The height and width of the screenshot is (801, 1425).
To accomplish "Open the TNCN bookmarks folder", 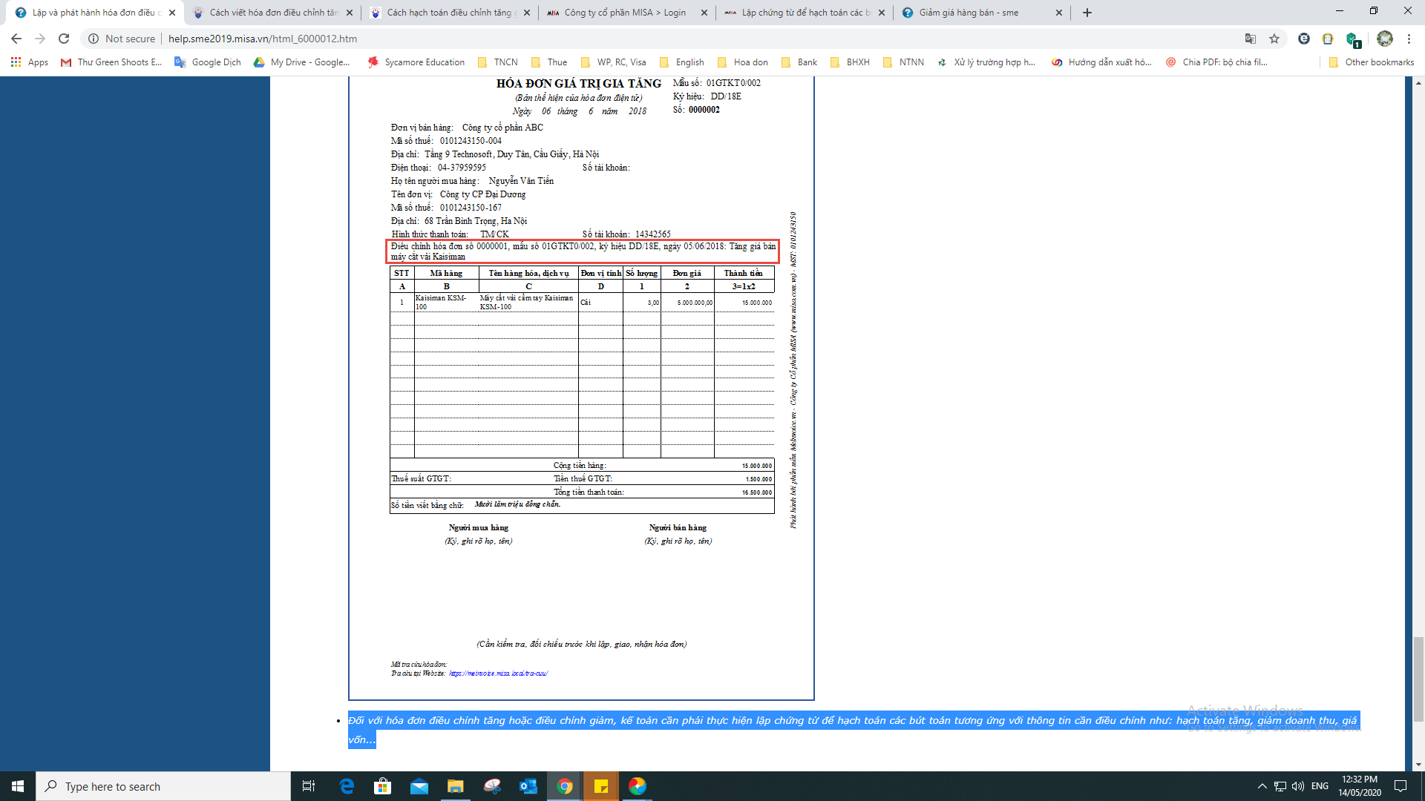I will point(498,62).
